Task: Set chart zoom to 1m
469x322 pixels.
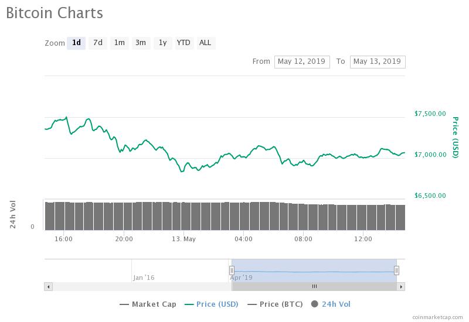Action: click(119, 43)
